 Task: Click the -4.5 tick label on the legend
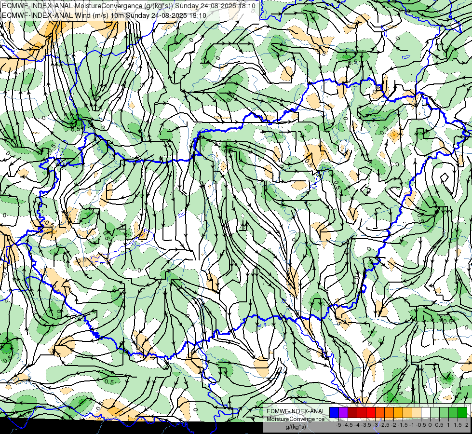pos(348,425)
